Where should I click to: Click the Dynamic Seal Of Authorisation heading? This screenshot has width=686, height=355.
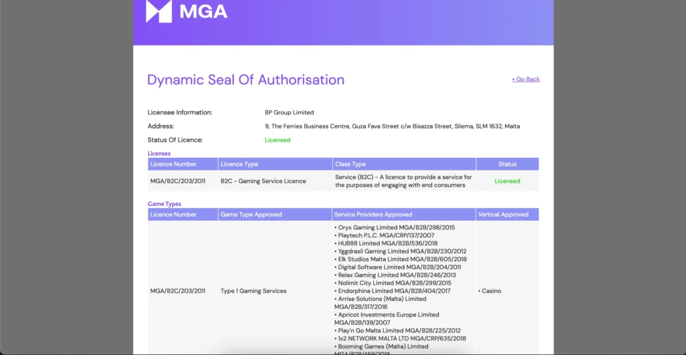(x=246, y=80)
